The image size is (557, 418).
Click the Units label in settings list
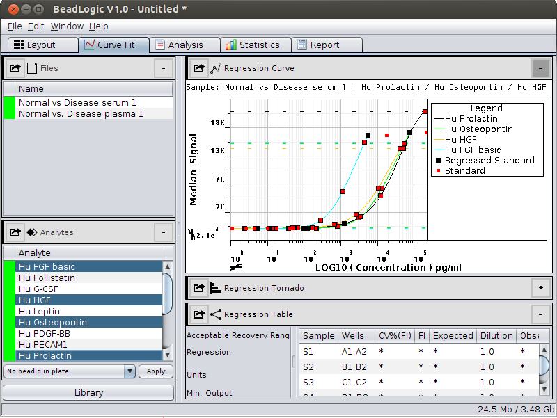click(x=196, y=375)
